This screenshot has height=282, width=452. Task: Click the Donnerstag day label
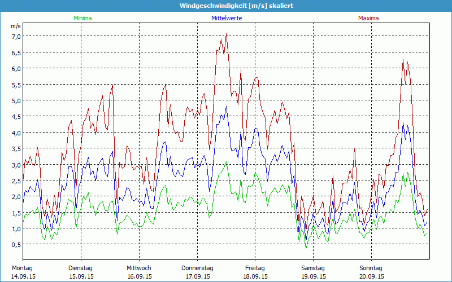[197, 268]
